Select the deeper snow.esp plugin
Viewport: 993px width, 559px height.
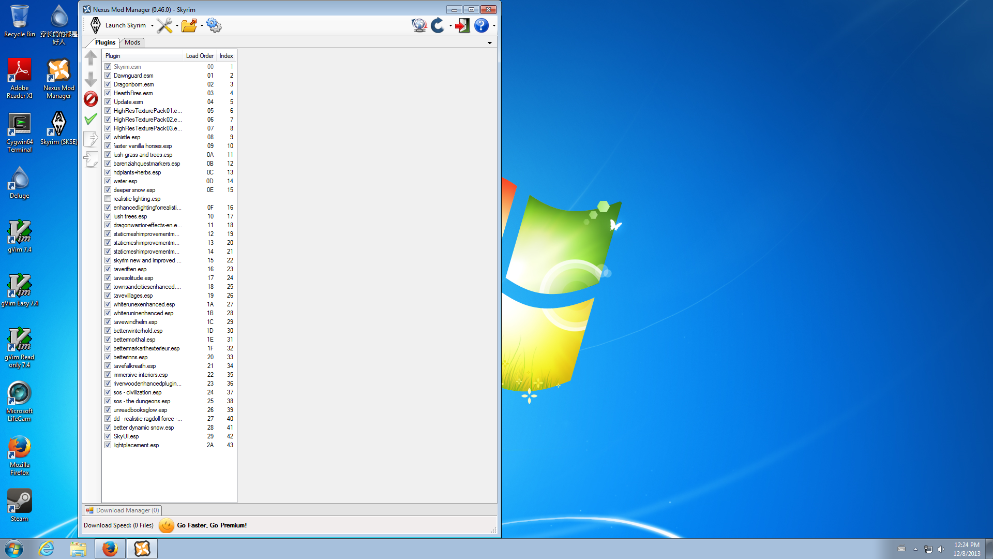point(169,190)
